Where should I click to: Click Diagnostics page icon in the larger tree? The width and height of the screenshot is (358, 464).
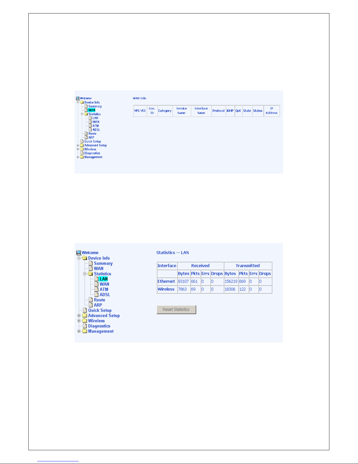click(85, 326)
